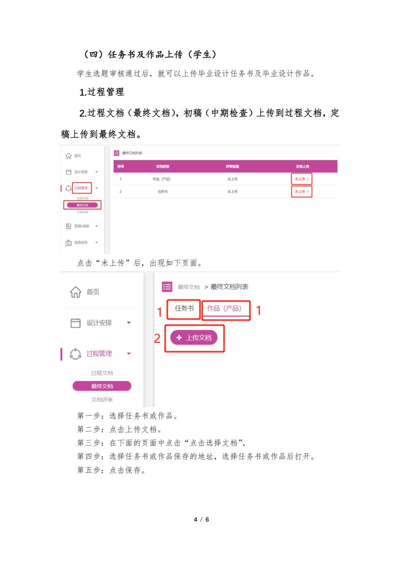Click the circular 过程管理 icon in the large sidebar
This screenshot has height=565, width=400.
(x=75, y=354)
